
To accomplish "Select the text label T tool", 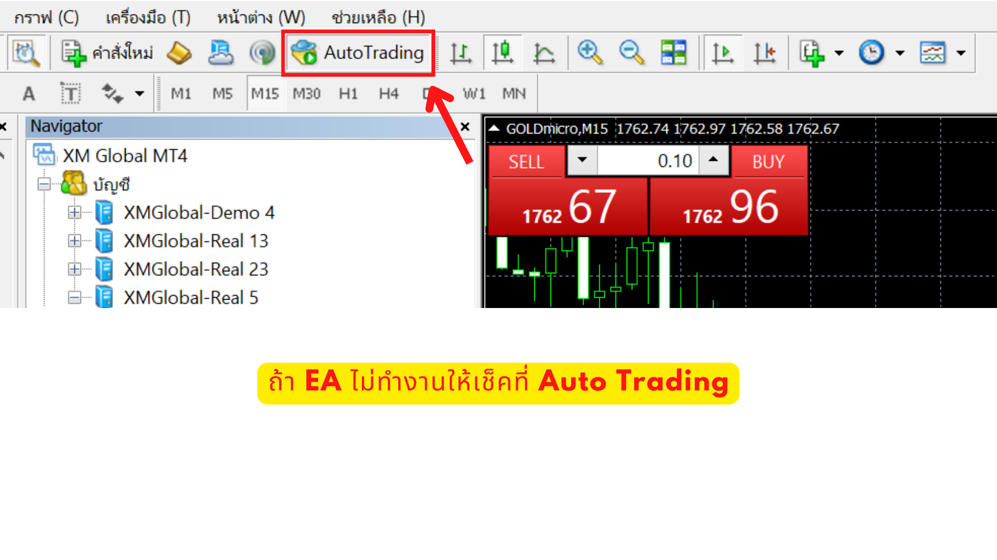I will (70, 94).
